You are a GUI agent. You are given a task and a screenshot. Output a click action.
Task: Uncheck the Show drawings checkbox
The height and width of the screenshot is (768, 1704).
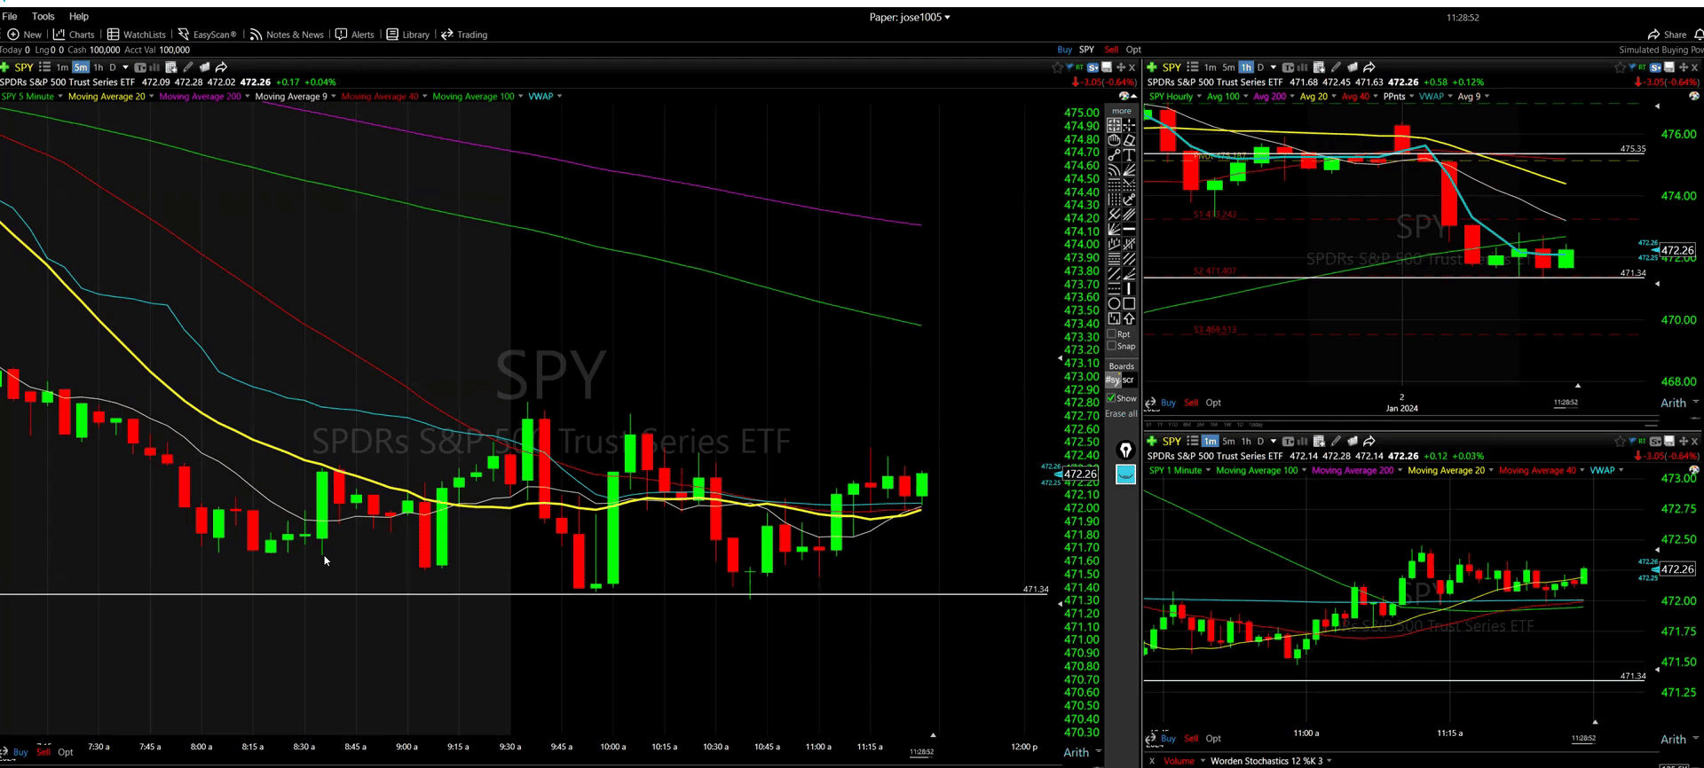(x=1112, y=398)
